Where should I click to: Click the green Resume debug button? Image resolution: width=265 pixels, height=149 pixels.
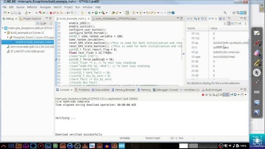coord(44,13)
